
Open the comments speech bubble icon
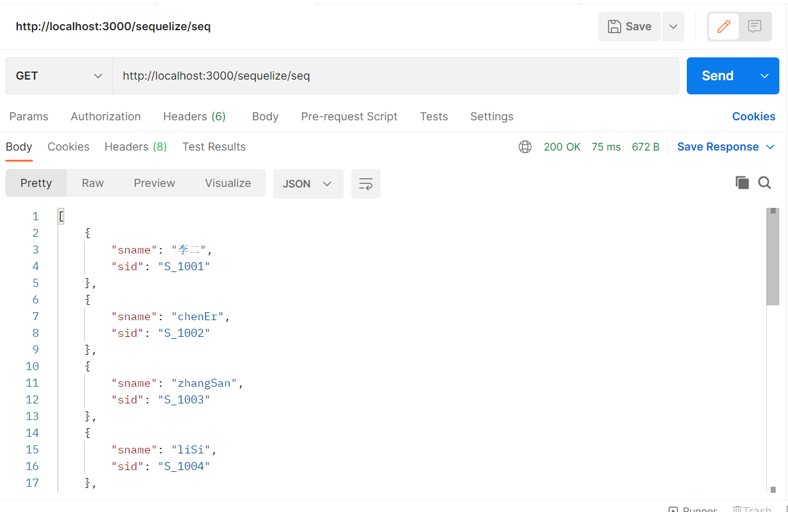[754, 27]
